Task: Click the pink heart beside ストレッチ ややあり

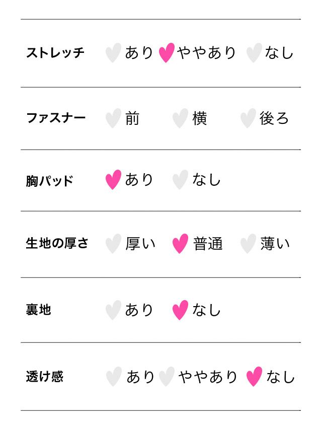Action: (167, 52)
